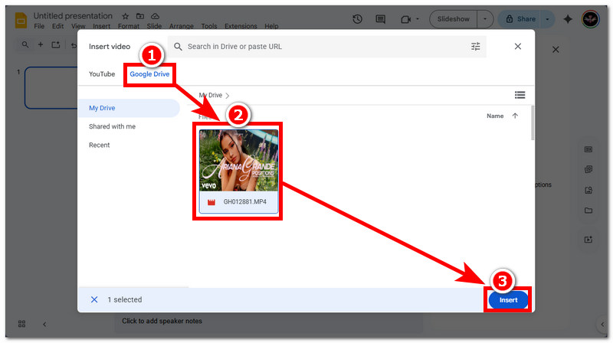Viewport: 613px width, 343px height.
Task: Reverse sort direction arrow next to Name
Action: point(515,116)
